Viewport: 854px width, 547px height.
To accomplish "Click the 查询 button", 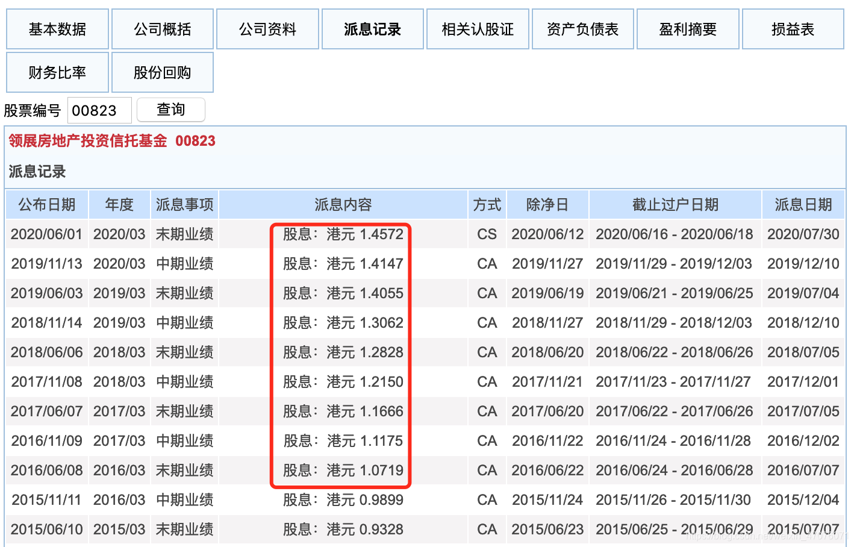I will [x=171, y=110].
